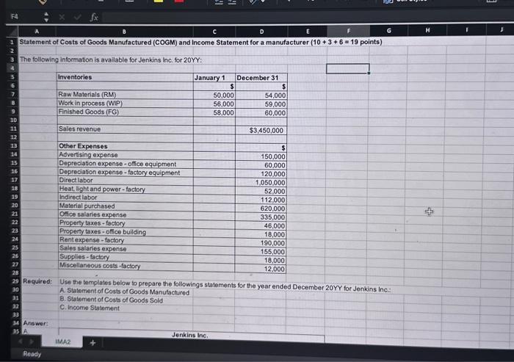
Task: Select the 56,000 WIP January value
Action: 214,104
